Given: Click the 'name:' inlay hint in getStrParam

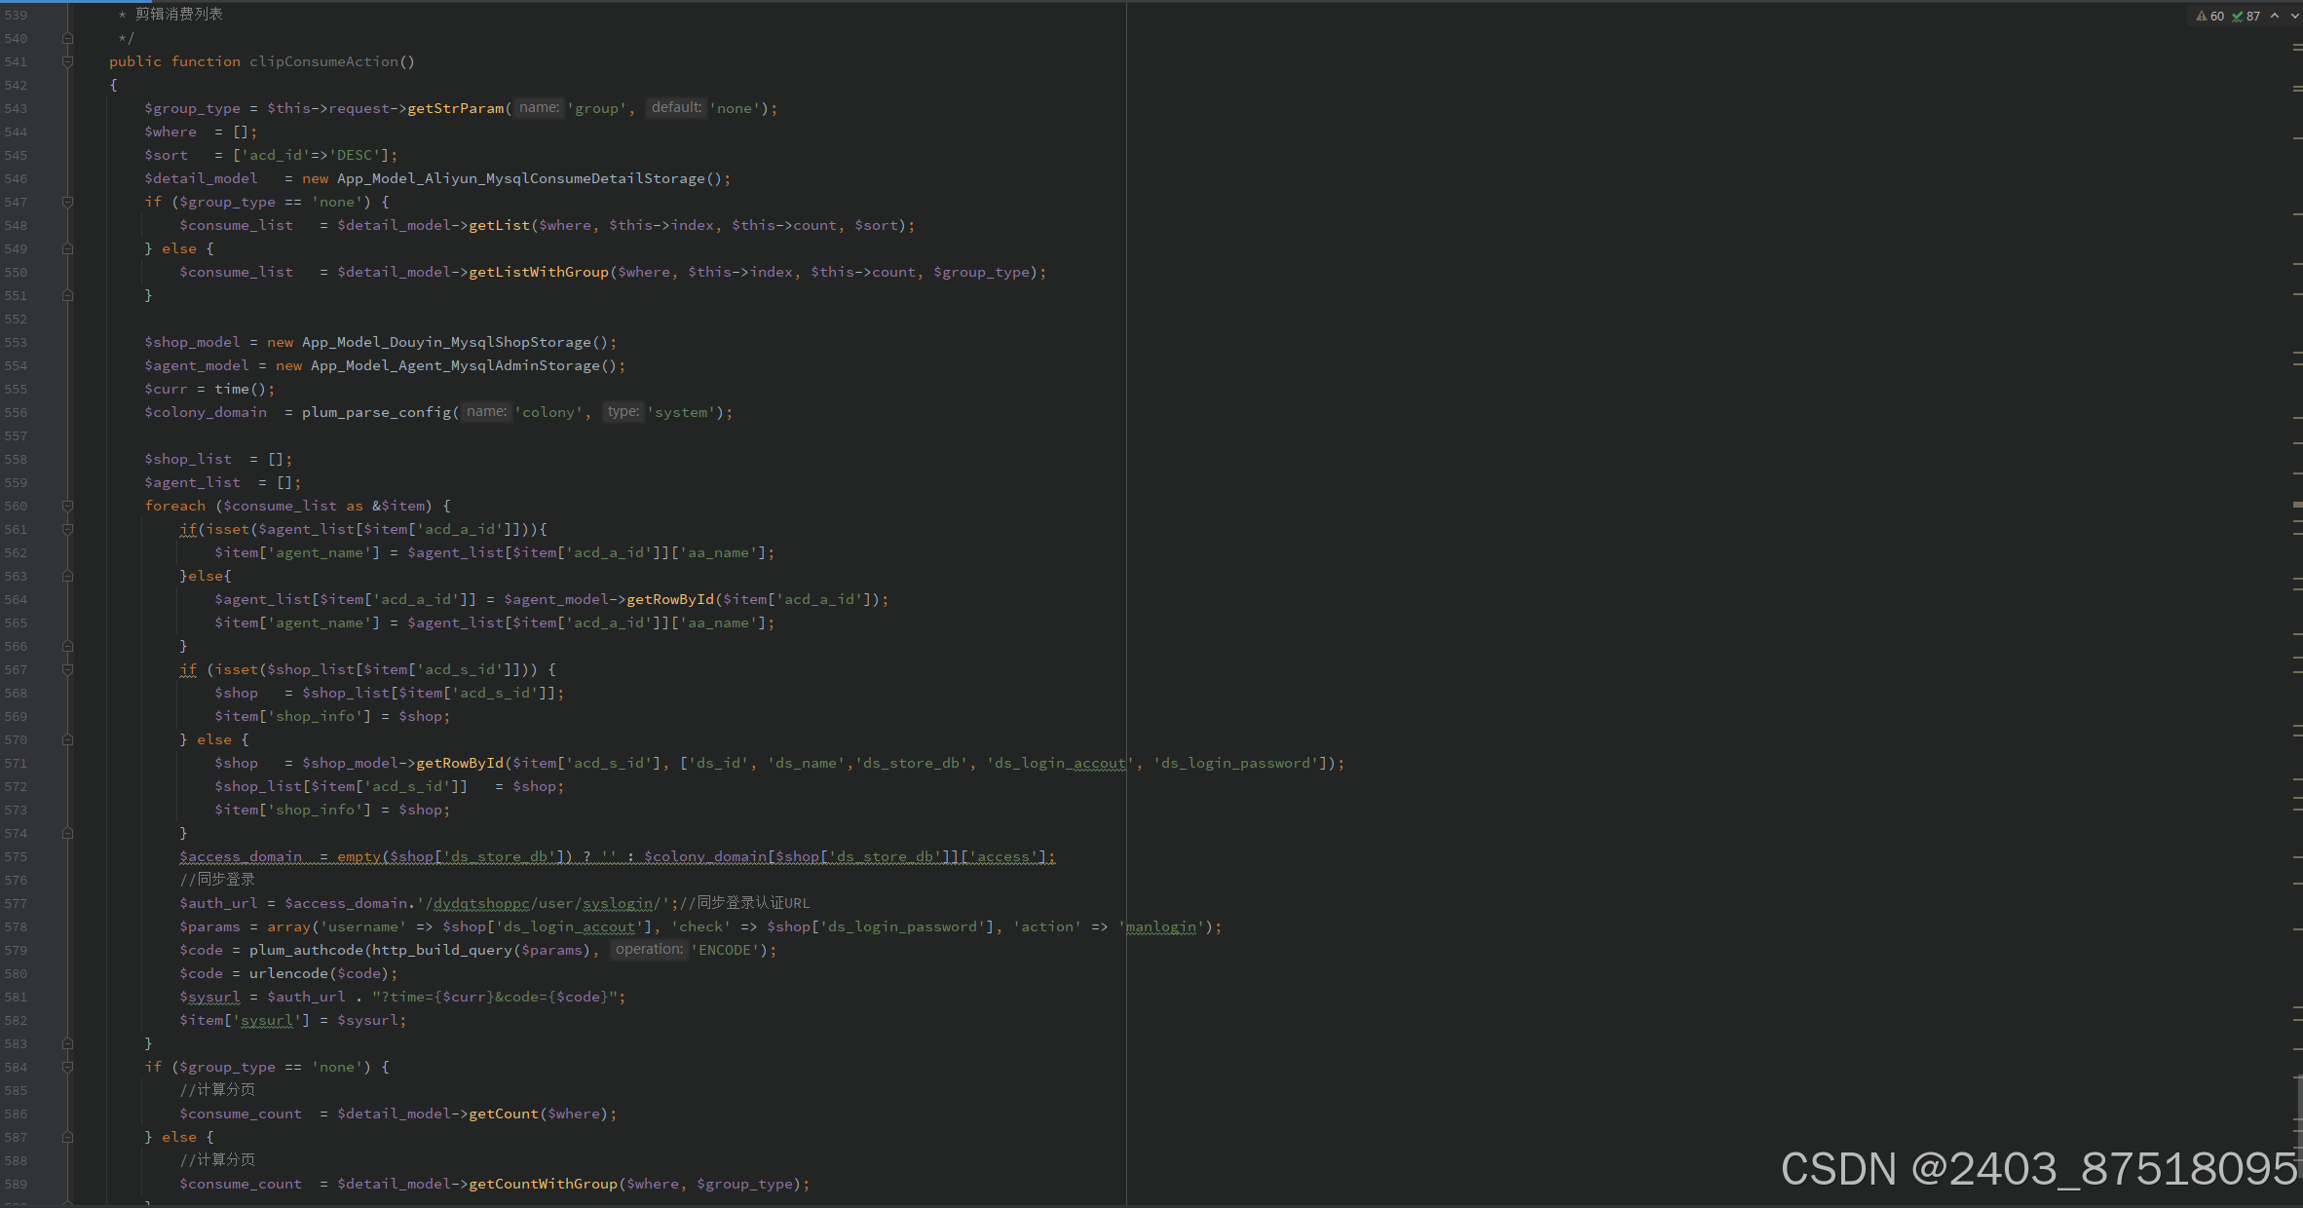Looking at the screenshot, I should pos(539,108).
